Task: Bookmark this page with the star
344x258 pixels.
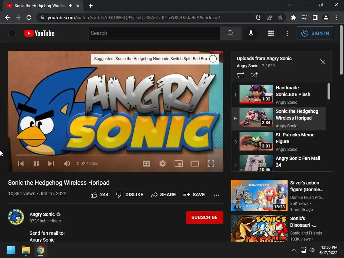Action: (x=280, y=17)
